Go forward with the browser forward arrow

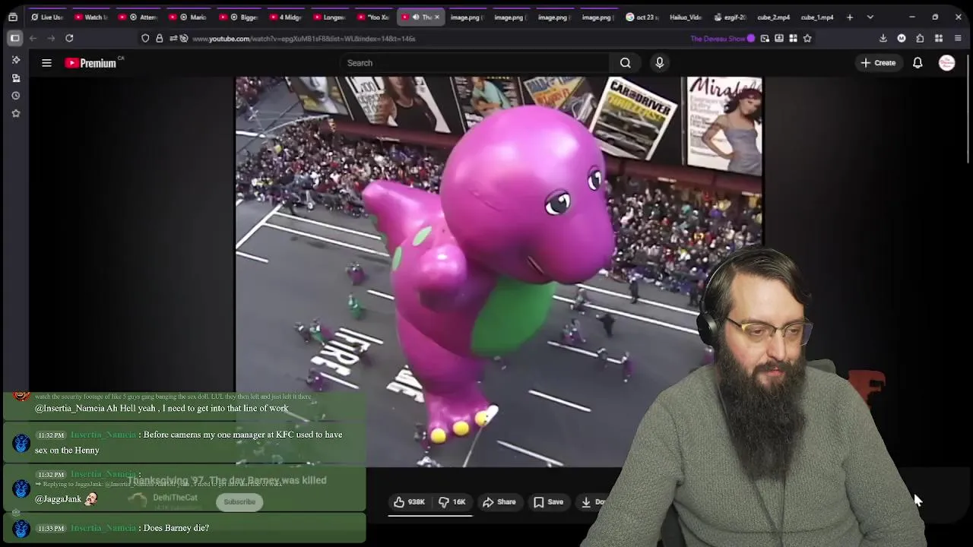tap(50, 38)
